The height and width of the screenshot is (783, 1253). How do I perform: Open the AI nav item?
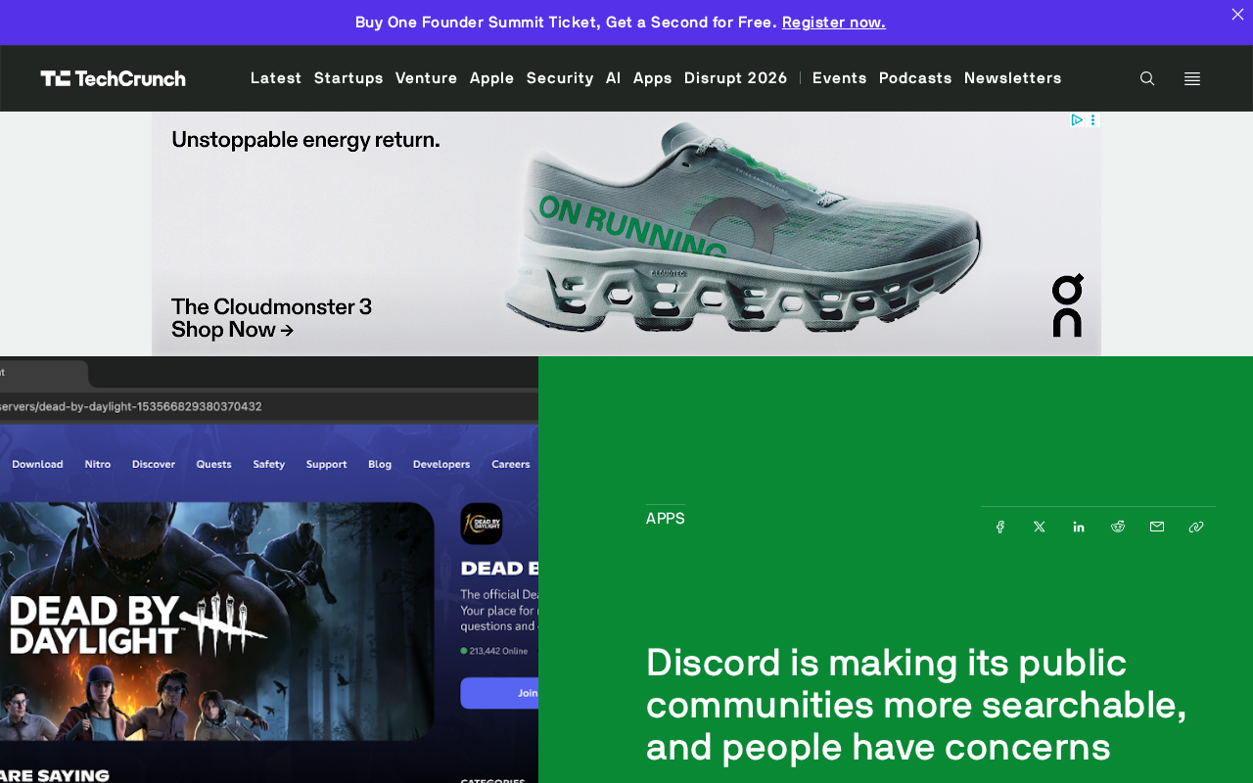point(614,78)
